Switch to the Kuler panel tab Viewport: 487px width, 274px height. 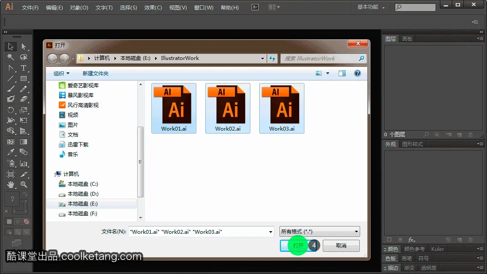pos(437,249)
